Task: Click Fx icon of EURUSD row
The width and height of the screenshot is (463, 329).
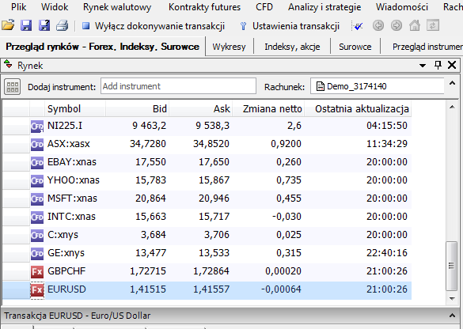Action: (37, 290)
